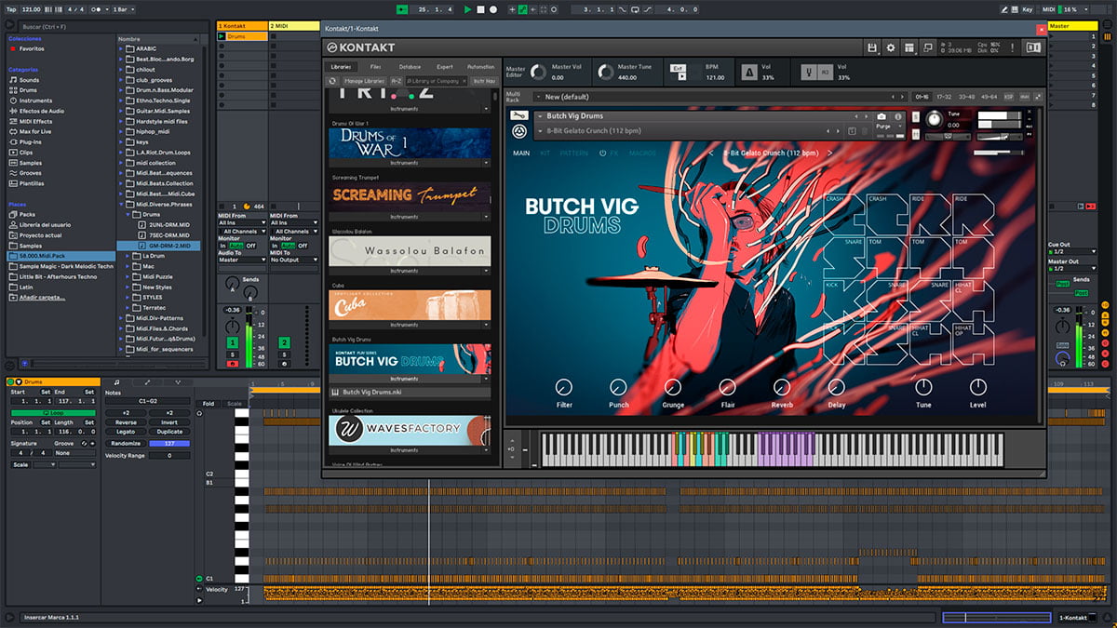The image size is (1117, 628).
Task: Open track 2 MIDI To No Output dropdown
Action: pyautogui.click(x=293, y=260)
